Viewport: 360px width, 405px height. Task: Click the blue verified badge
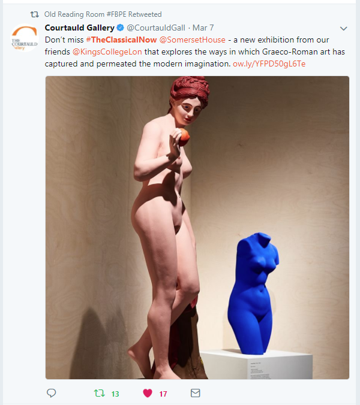pos(120,28)
